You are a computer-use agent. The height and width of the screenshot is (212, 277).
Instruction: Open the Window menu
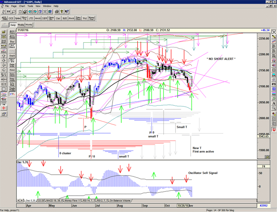47,6
